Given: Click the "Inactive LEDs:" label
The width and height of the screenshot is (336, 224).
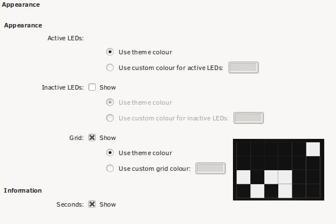Looking at the screenshot, I should point(63,87).
